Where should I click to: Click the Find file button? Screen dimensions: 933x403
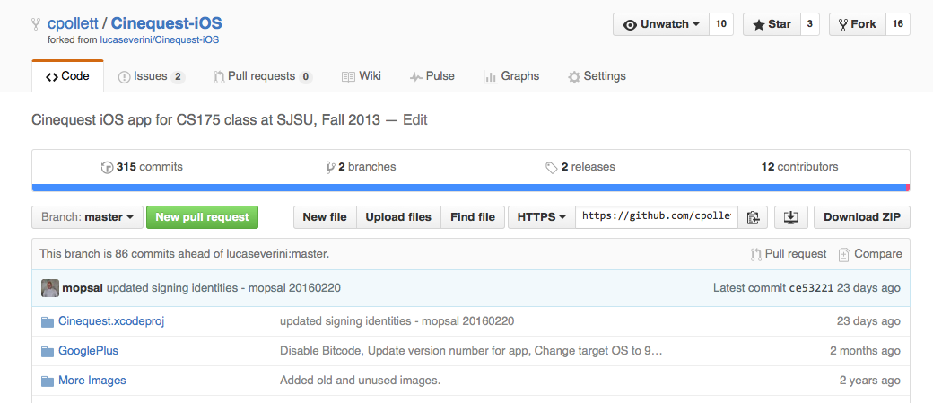click(473, 217)
